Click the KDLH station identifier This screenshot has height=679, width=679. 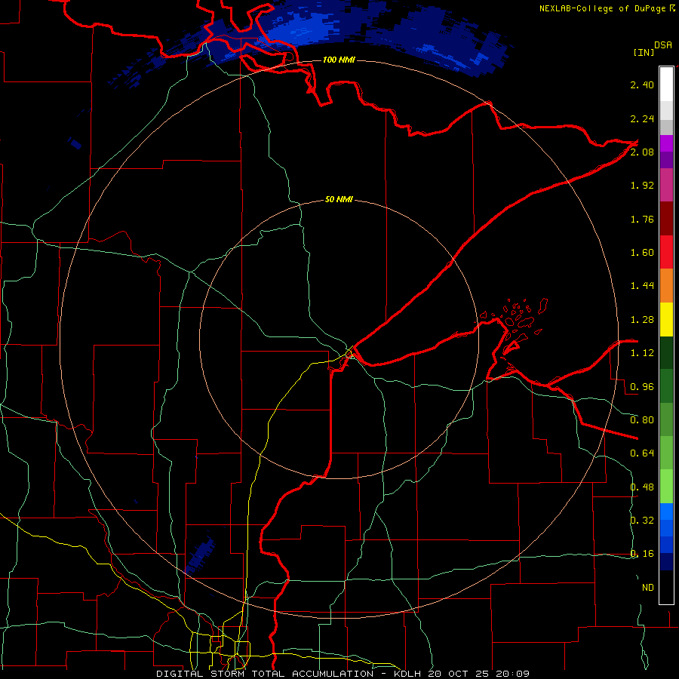click(409, 674)
